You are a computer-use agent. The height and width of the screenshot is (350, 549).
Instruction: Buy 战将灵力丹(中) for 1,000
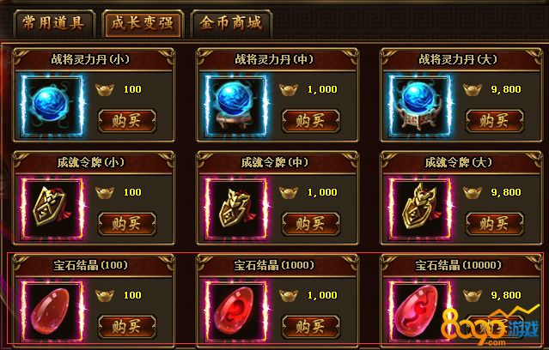pos(310,121)
